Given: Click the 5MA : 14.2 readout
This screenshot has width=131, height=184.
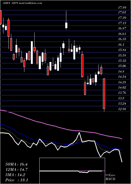Looking at the screenshot, I should coord(15,175).
